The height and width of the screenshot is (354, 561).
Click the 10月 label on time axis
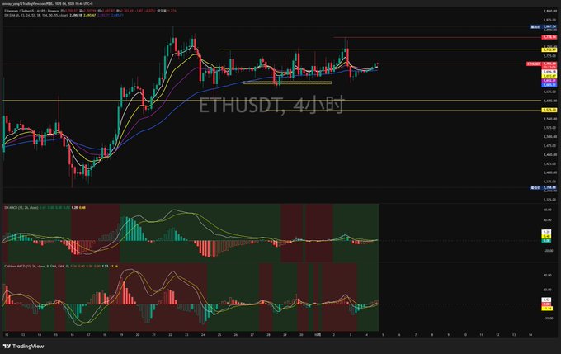(x=318, y=335)
